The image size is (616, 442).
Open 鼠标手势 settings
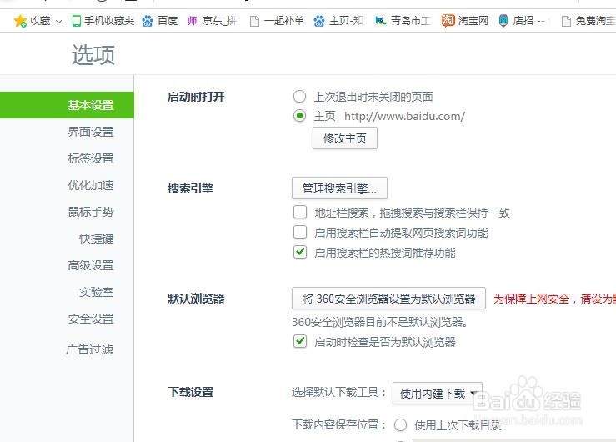(x=91, y=212)
